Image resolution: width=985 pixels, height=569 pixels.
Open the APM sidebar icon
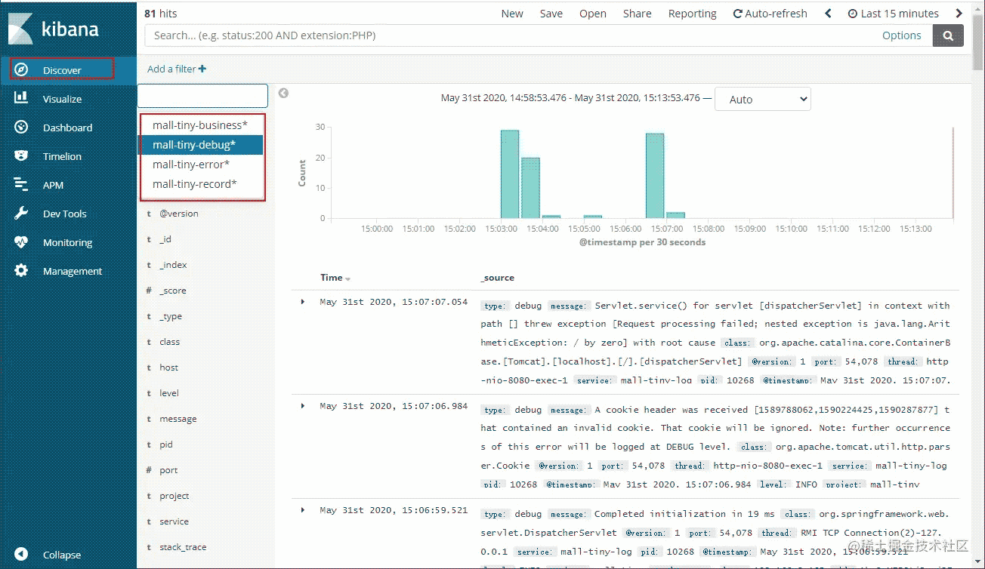21,185
